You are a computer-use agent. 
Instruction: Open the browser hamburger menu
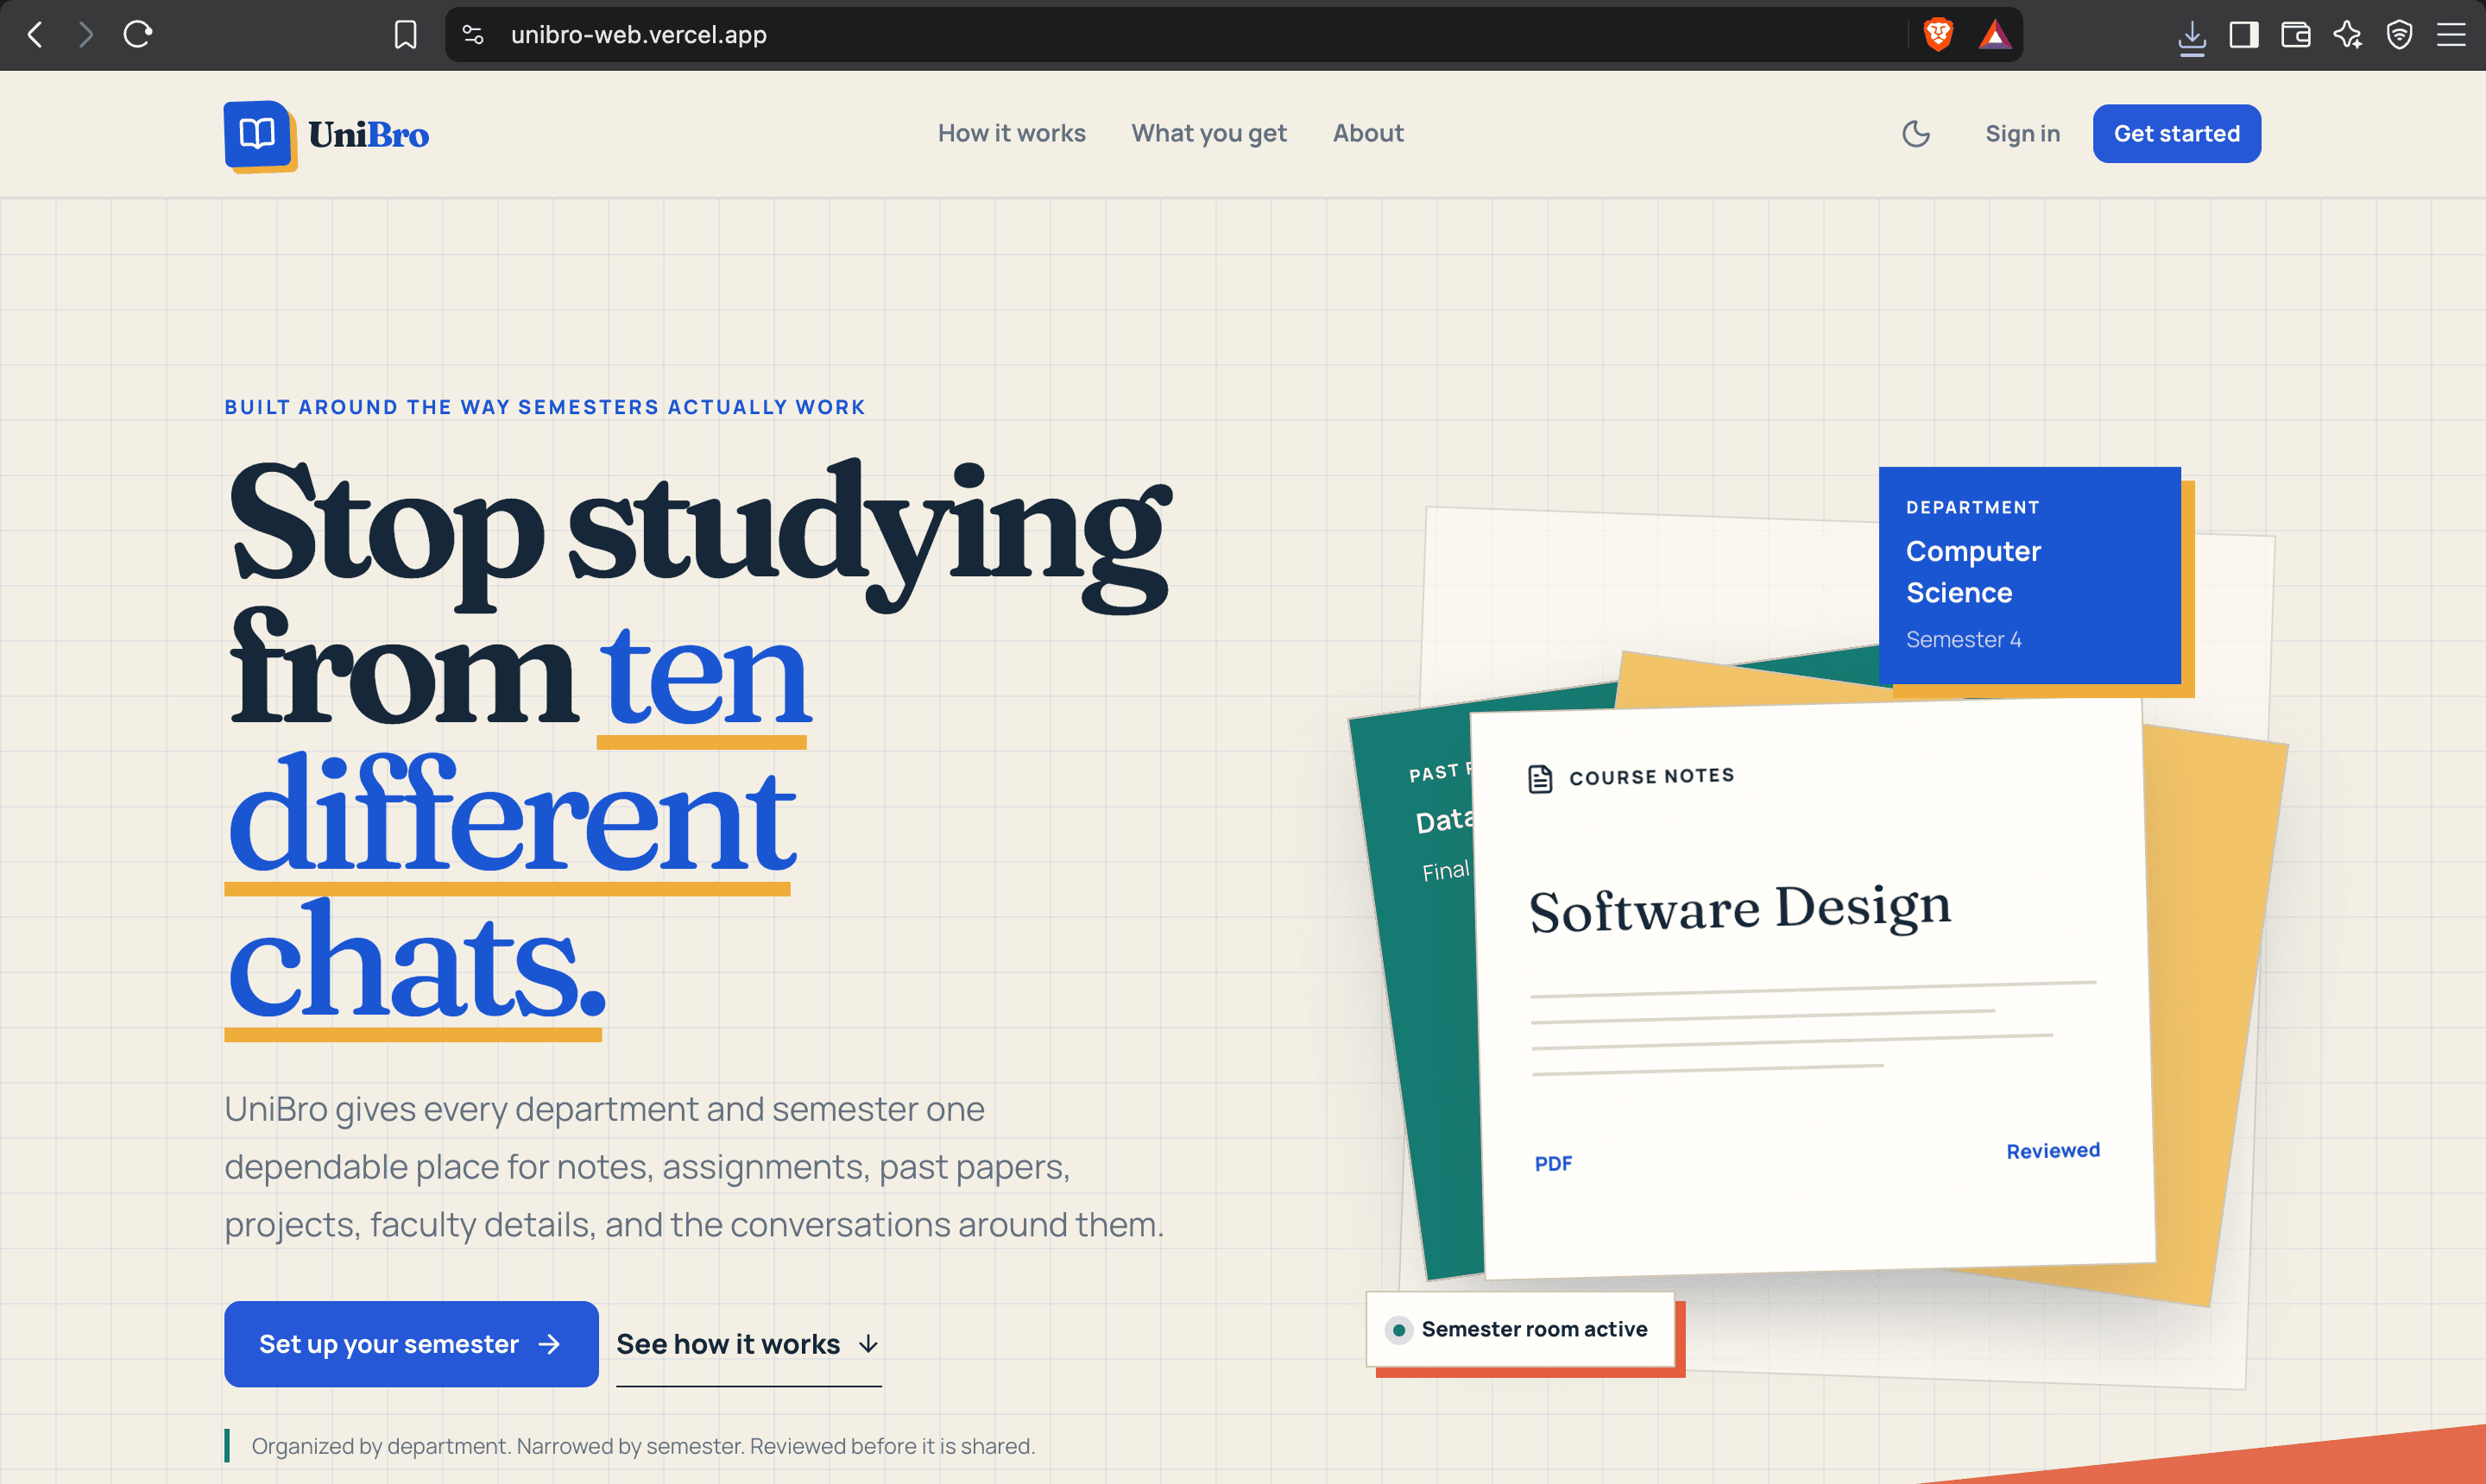[2450, 35]
